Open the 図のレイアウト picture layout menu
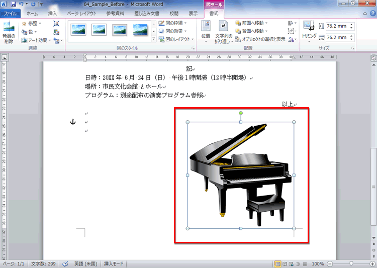 pyautogui.click(x=176, y=39)
